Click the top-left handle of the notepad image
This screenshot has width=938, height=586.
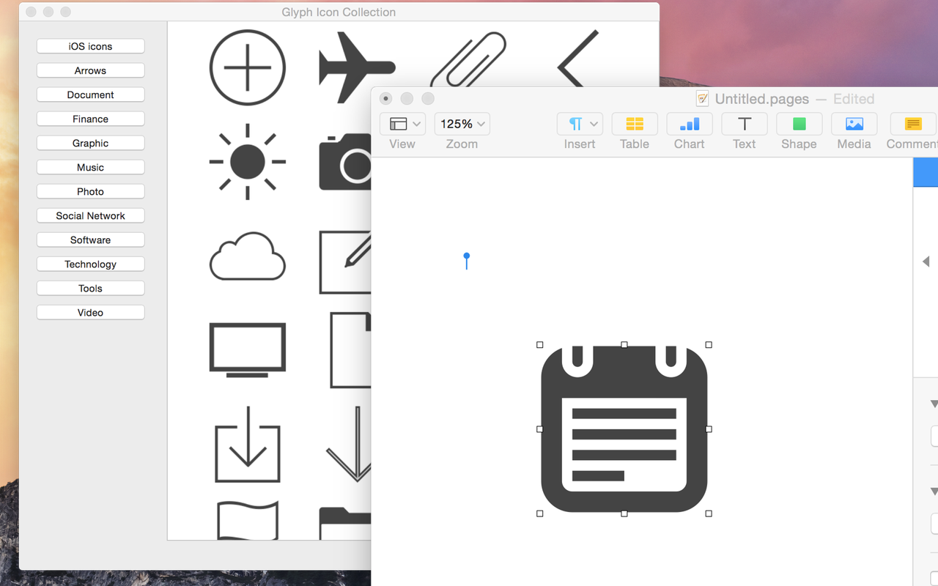pyautogui.click(x=540, y=344)
